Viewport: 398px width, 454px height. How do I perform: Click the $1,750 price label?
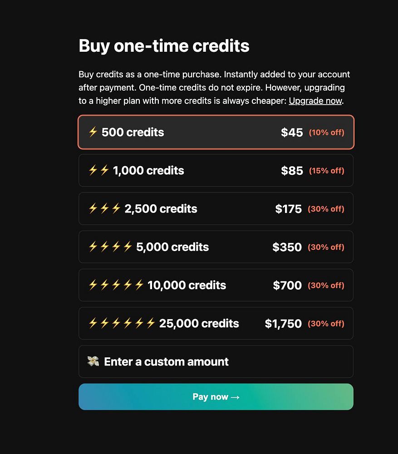[283, 324]
